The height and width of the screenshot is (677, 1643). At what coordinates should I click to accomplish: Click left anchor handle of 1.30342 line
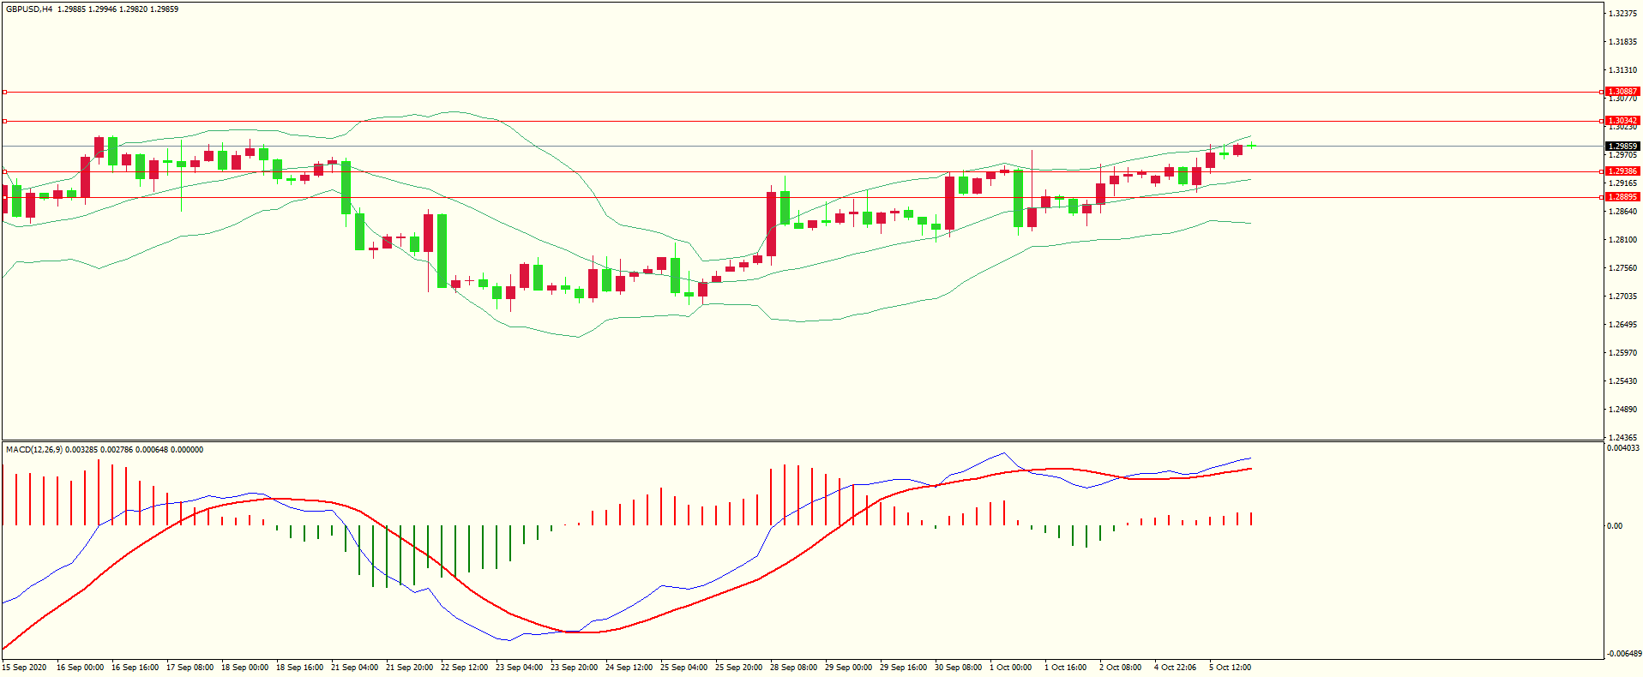click(4, 121)
